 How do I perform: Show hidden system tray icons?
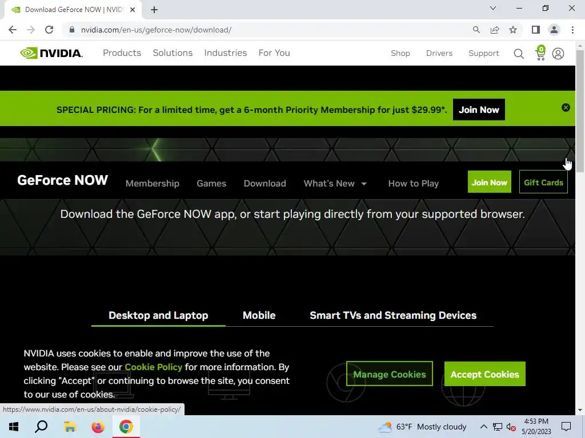click(x=483, y=427)
